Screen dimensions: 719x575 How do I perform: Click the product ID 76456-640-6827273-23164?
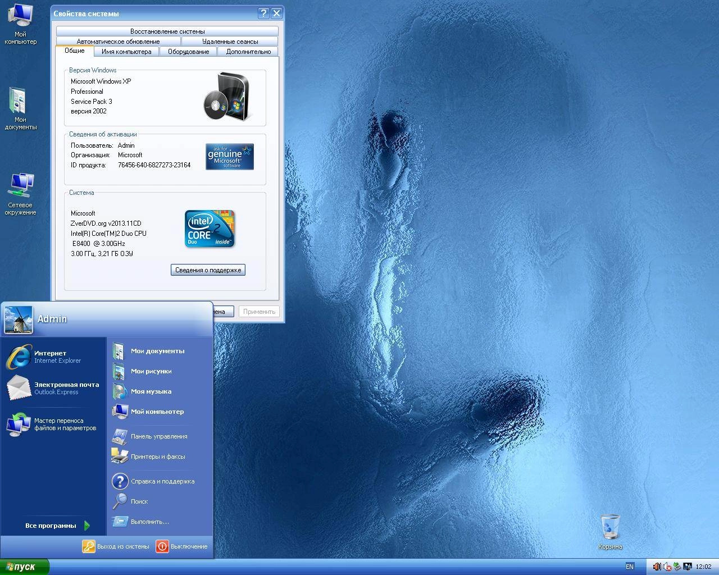[x=154, y=165]
